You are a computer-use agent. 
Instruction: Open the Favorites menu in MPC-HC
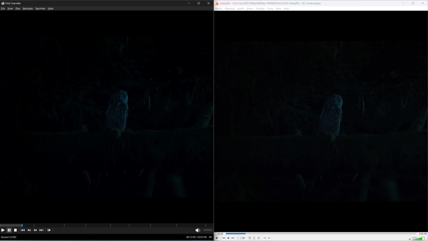(40, 8)
